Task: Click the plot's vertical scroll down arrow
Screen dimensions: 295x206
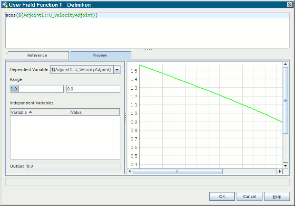Action: [285, 166]
